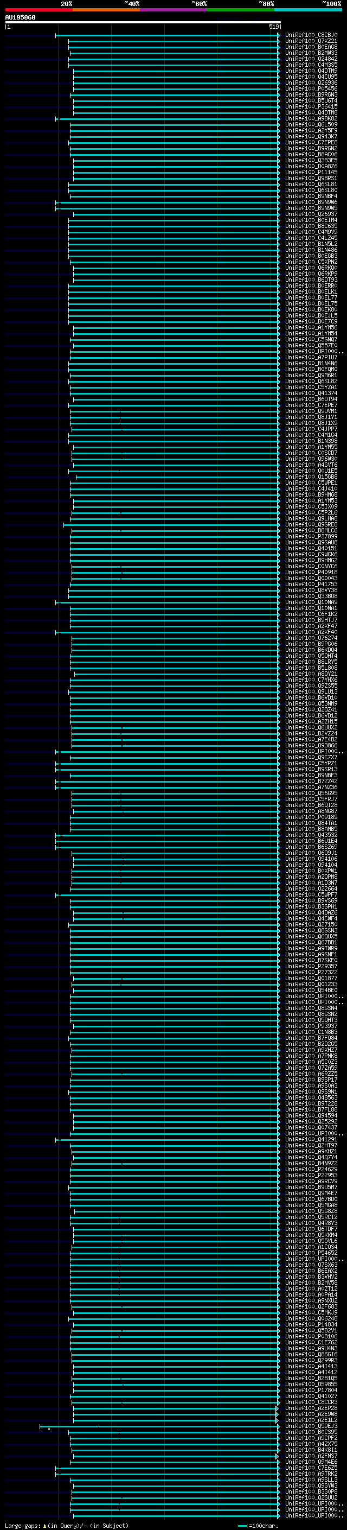This screenshot has width=347, height=1530.
Task: Select the UniRef100_O76274 label
Action: click(x=311, y=638)
